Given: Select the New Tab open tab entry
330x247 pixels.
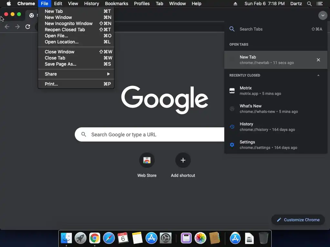Looking at the screenshot, I should (x=276, y=60).
